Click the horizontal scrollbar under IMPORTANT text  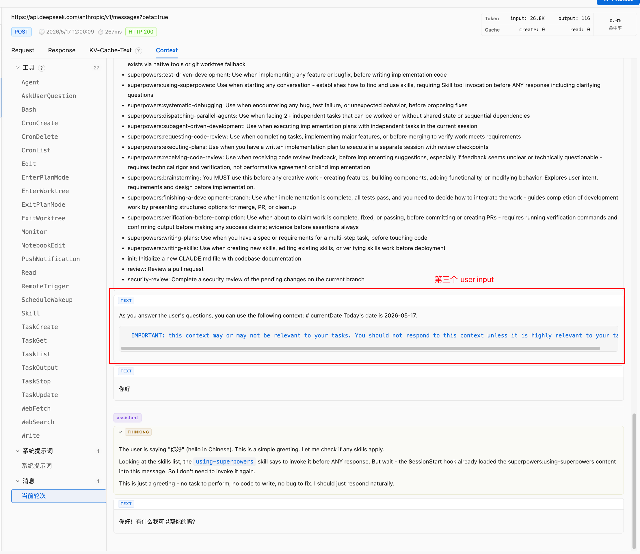click(x=360, y=349)
